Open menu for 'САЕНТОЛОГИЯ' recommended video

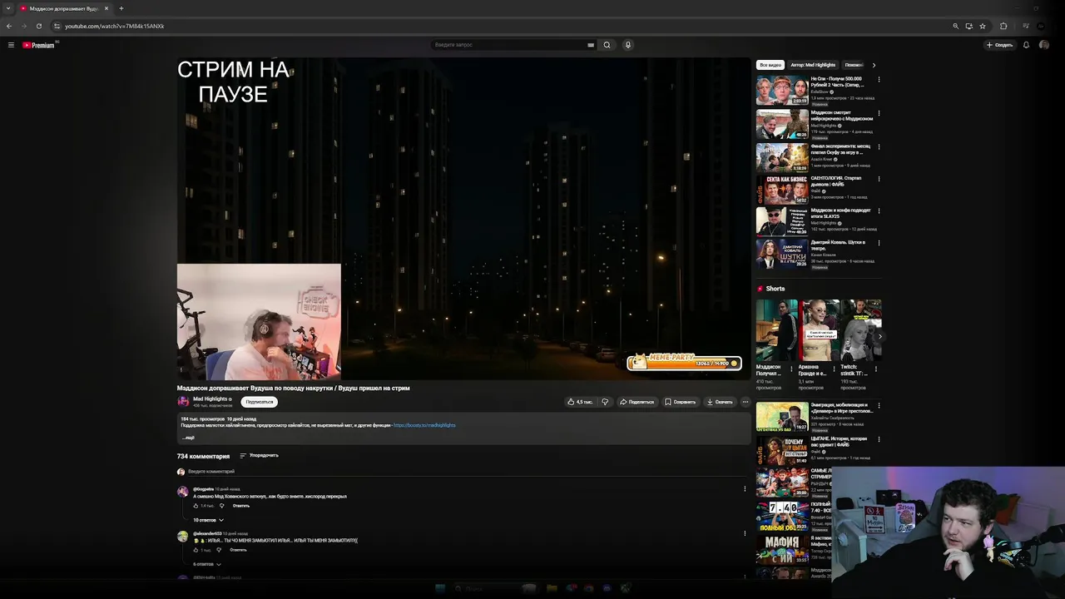coord(879,179)
